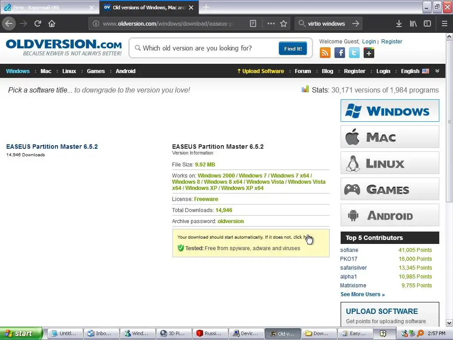
Task: Toggle the sidebar icon in Firefox toolbar
Action: coord(427,23)
